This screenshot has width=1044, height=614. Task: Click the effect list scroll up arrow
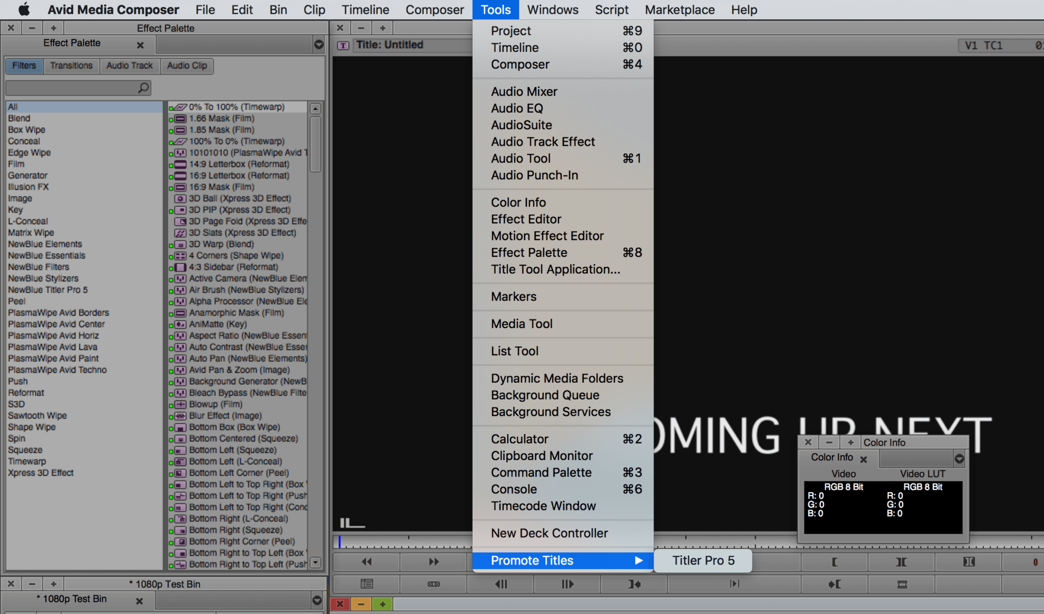pyautogui.click(x=316, y=109)
